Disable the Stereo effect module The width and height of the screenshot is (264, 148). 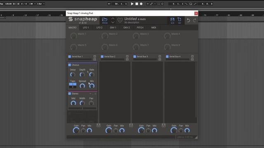point(70,93)
